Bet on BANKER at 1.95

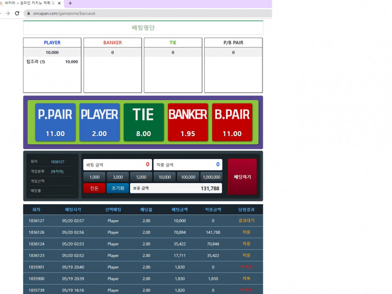(188, 122)
